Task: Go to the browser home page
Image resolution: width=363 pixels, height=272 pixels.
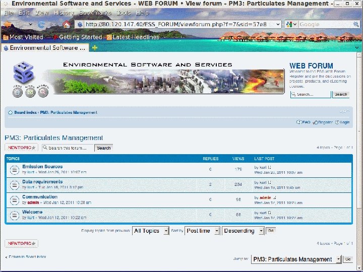Action: [66, 24]
